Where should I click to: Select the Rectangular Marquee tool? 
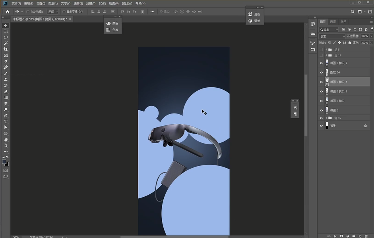[x=6, y=31]
